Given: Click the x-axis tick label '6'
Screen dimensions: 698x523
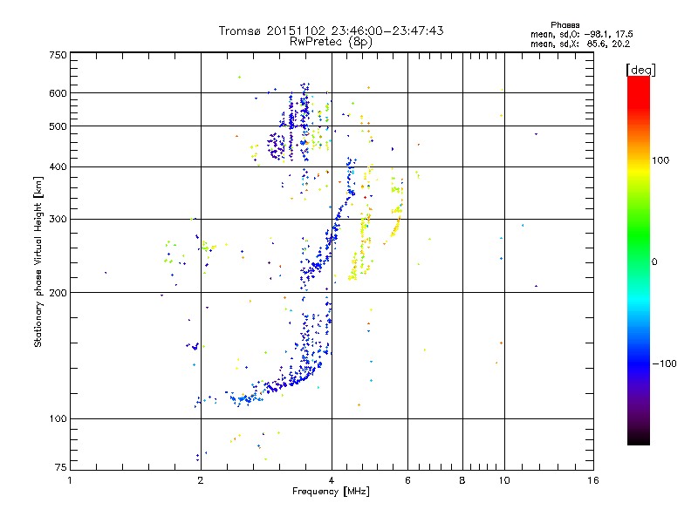Looking at the screenshot, I should 407,480.
